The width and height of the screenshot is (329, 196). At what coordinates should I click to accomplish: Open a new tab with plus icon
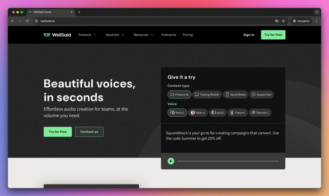point(79,12)
